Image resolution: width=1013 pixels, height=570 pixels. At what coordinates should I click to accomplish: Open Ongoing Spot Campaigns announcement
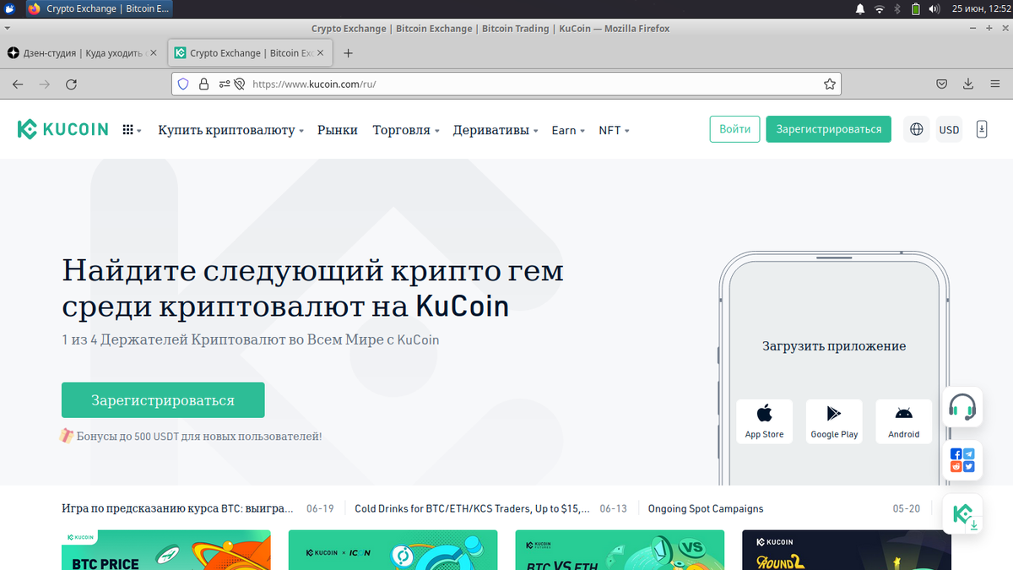tap(706, 508)
